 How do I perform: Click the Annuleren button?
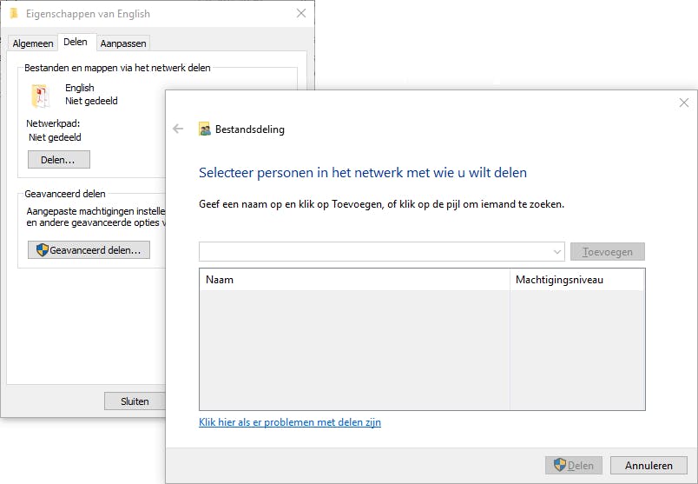[x=642, y=466]
